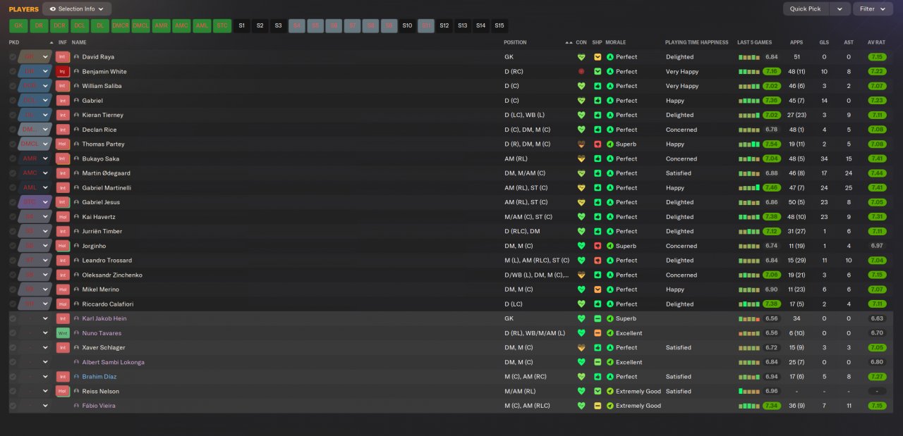The image size is (903, 436).
Task: Click the match sharpness icon for David Raya
Action: [598, 57]
